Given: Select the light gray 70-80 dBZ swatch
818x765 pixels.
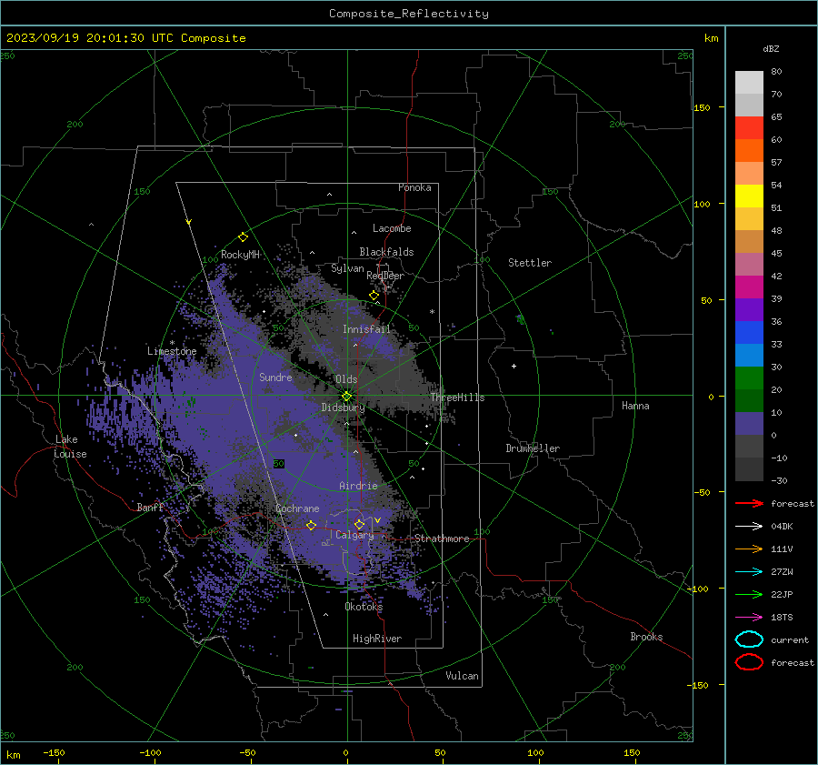Looking at the screenshot, I should point(749,83).
